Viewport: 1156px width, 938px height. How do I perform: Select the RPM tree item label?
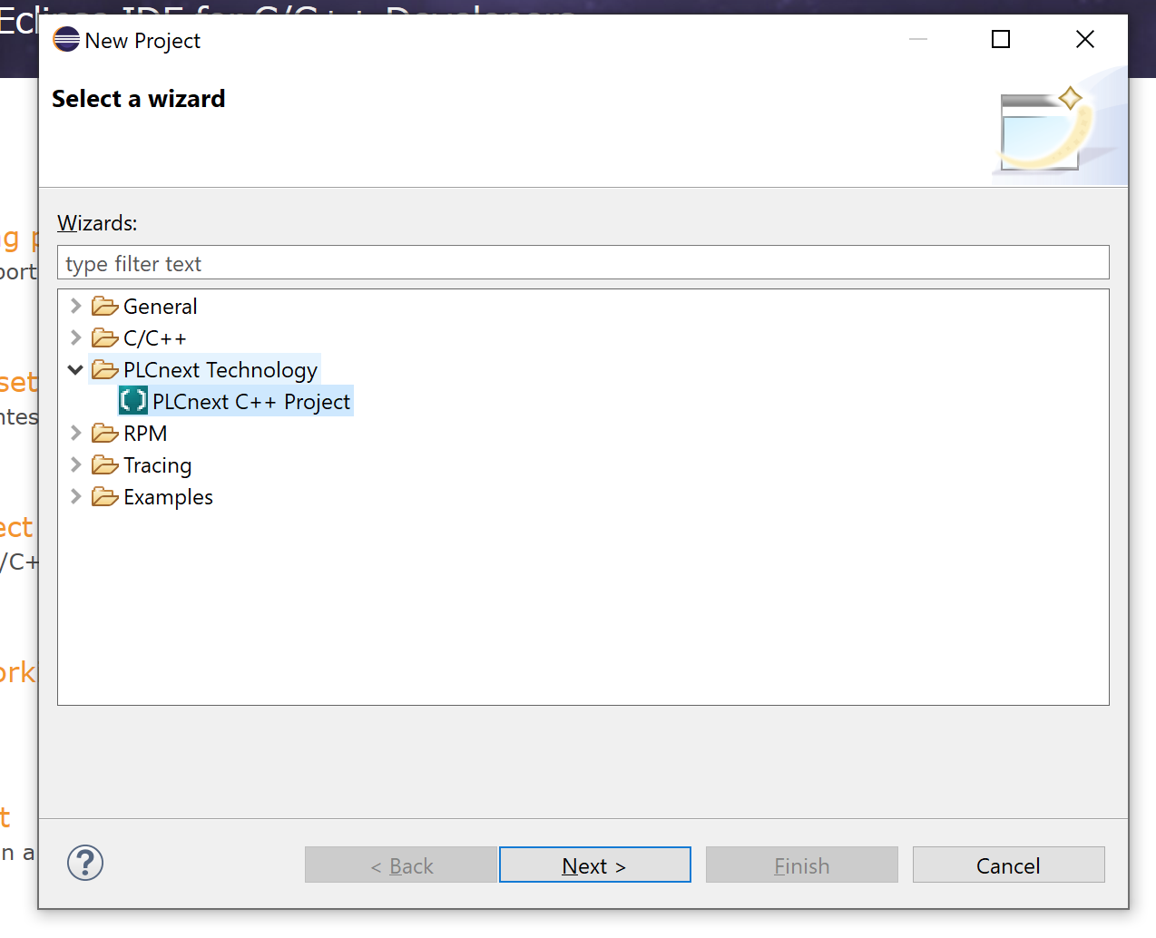[x=145, y=434]
